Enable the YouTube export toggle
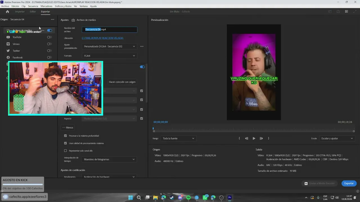360x202 pixels. [x=49, y=37]
